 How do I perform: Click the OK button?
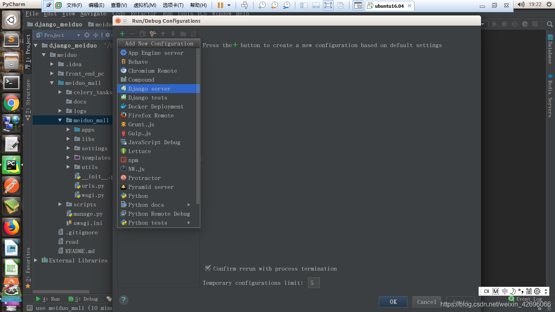(392, 302)
